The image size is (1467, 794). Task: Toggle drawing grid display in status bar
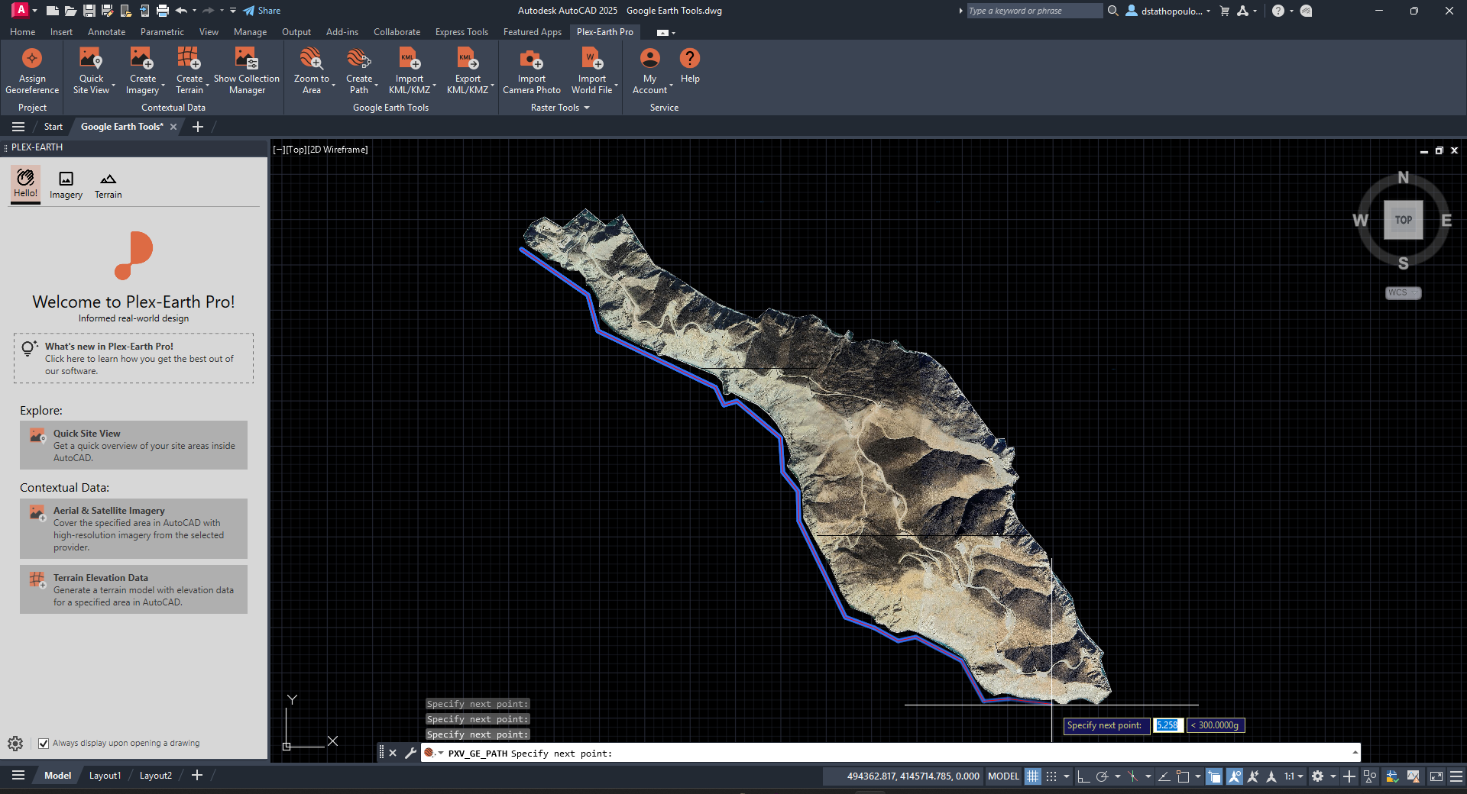[1033, 776]
